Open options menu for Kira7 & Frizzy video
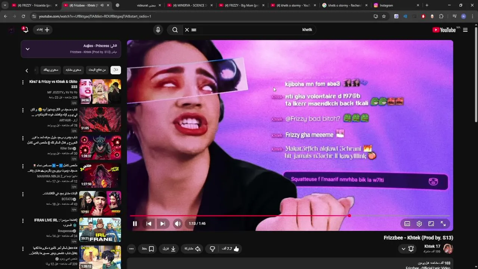This screenshot has width=478, height=269. [x=23, y=83]
